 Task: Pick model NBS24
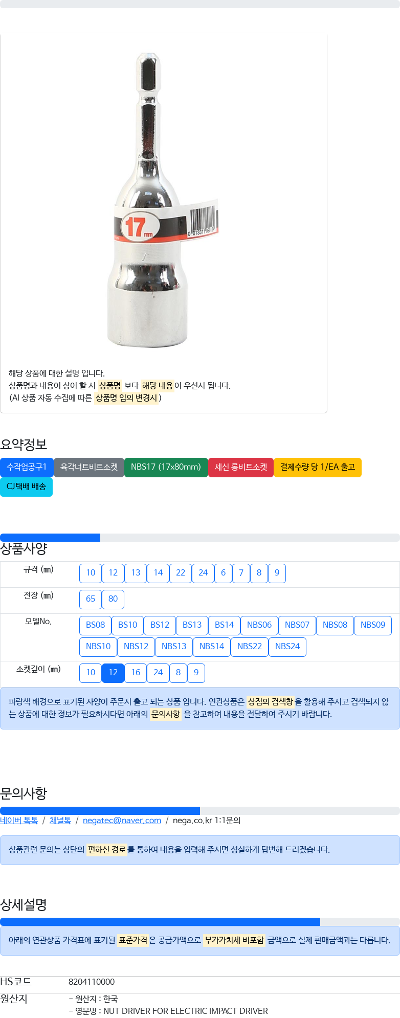tap(287, 647)
